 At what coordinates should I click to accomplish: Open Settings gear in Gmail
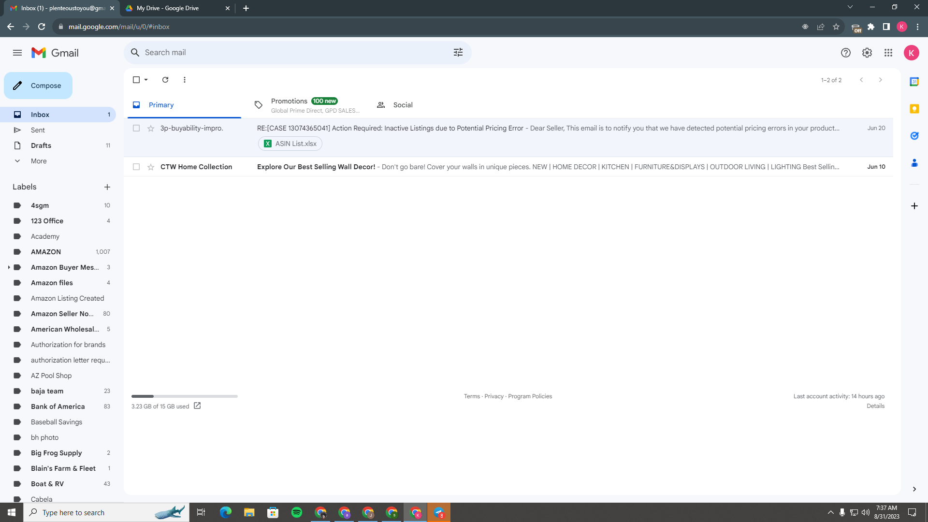click(867, 53)
